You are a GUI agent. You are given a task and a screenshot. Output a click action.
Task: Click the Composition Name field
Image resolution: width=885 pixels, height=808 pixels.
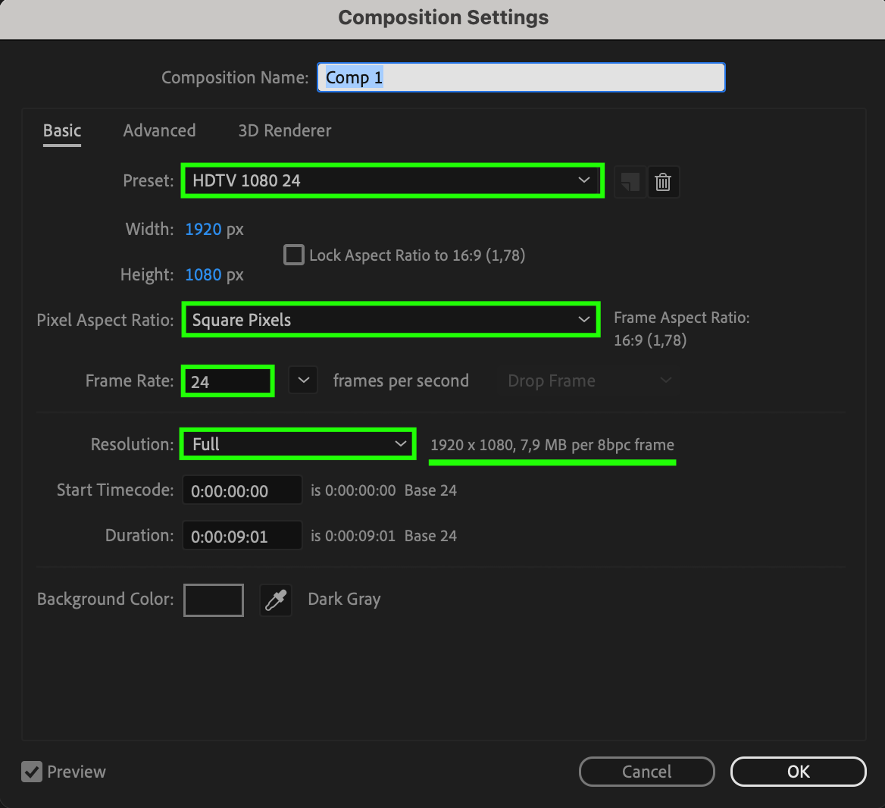click(521, 77)
